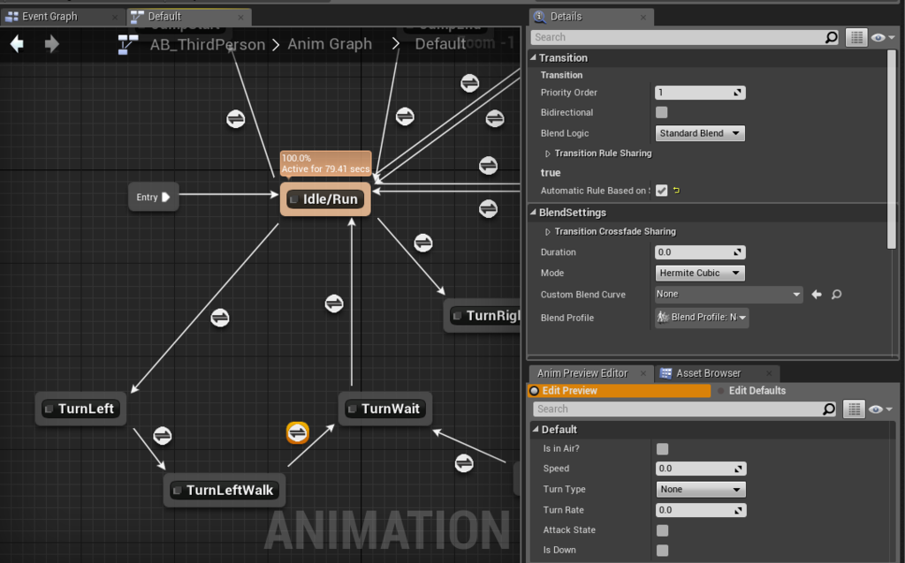This screenshot has height=563, width=905.
Task: Enable the Is in Air? checkbox
Action: point(663,449)
